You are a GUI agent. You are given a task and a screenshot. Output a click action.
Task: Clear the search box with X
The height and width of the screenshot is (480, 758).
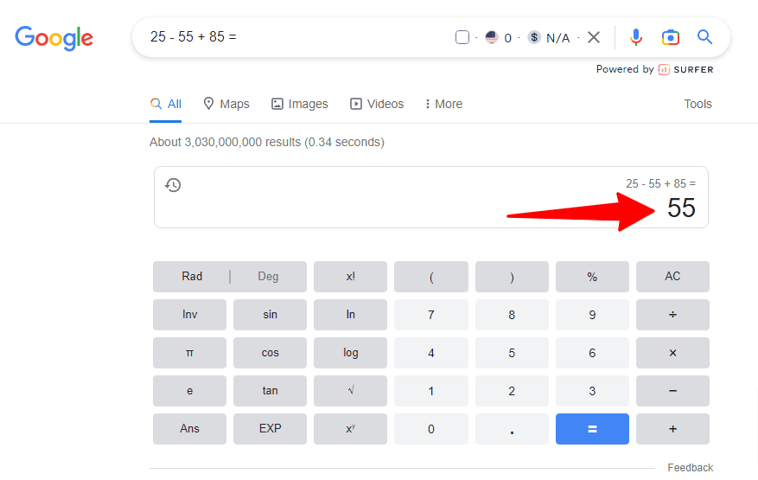pyautogui.click(x=594, y=37)
